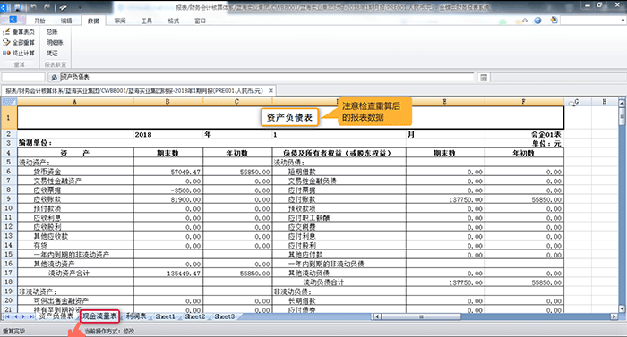Switch to Sheet2 tab
Screen dimensions: 627x337
click(194, 316)
